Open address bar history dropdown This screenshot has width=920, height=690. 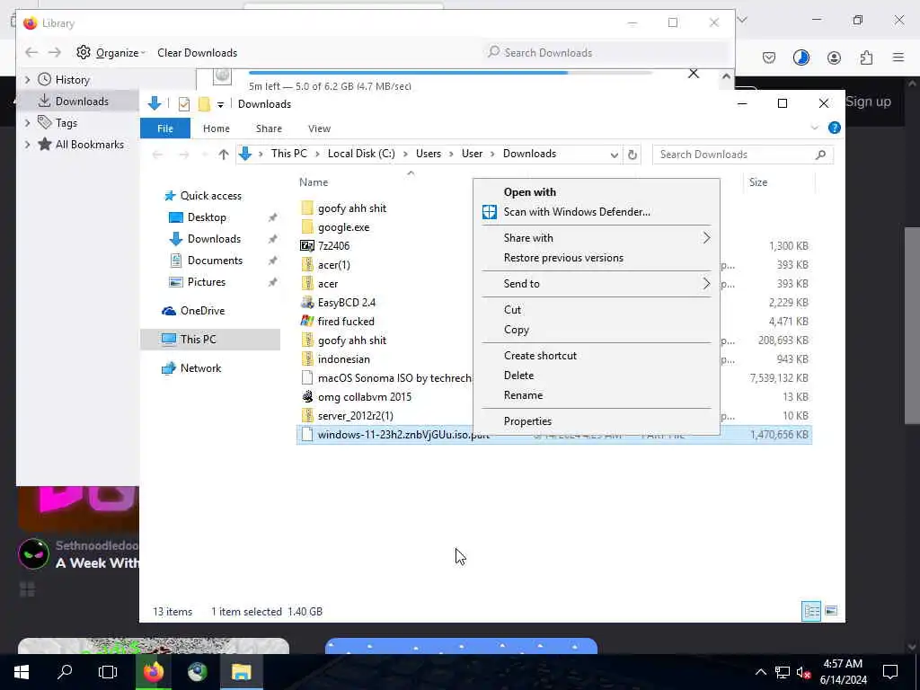click(614, 155)
